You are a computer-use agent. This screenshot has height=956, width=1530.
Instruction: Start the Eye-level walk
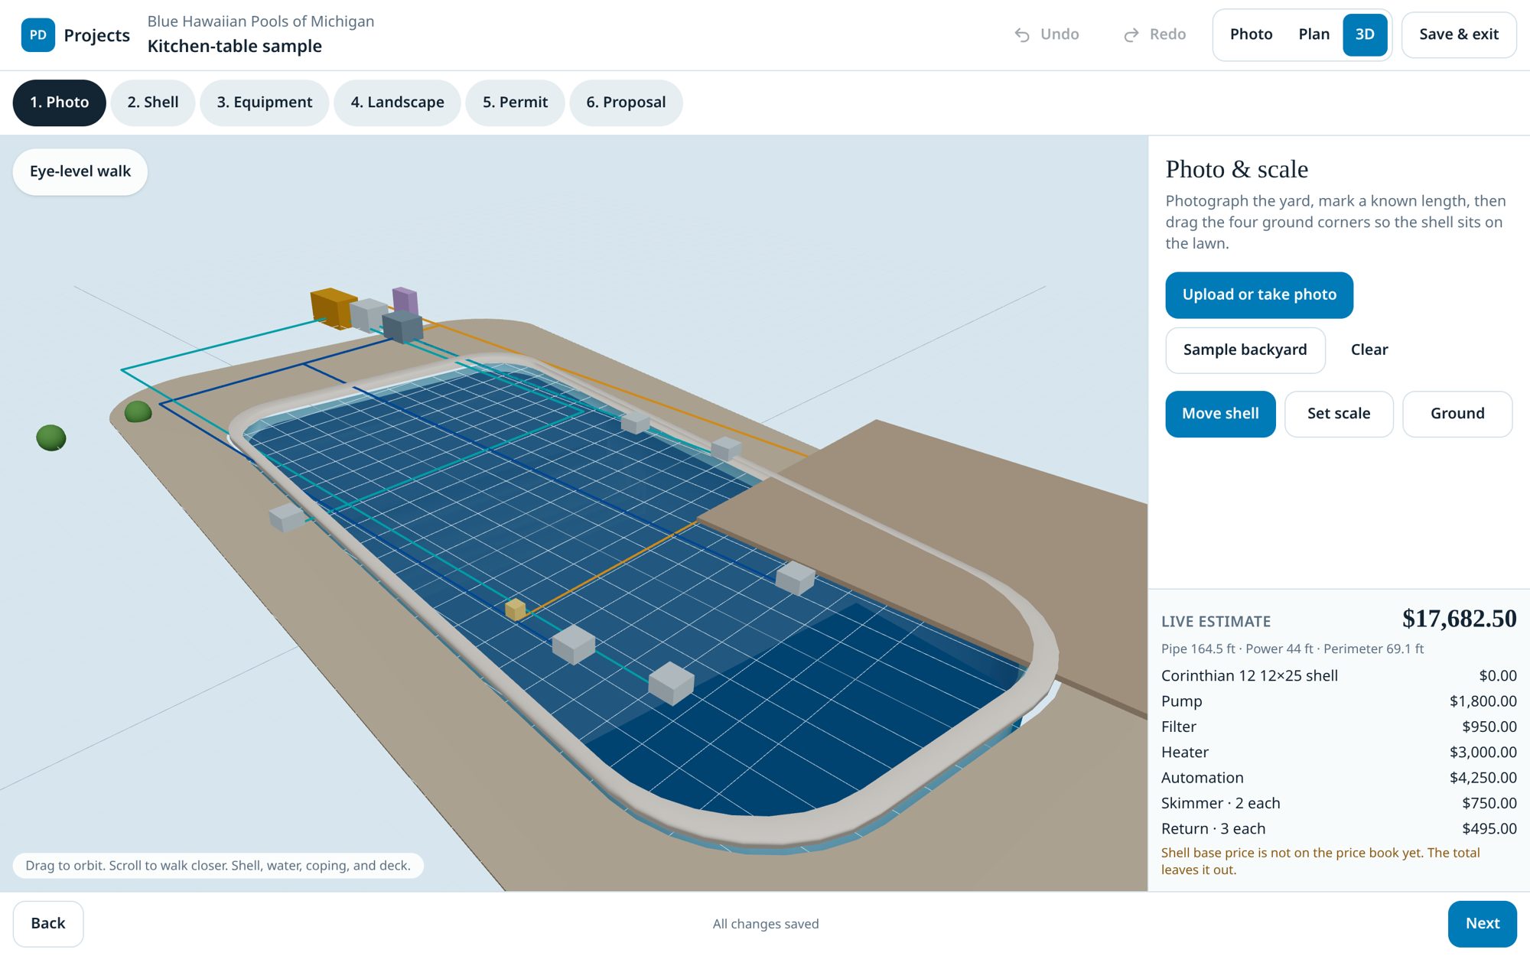(80, 171)
